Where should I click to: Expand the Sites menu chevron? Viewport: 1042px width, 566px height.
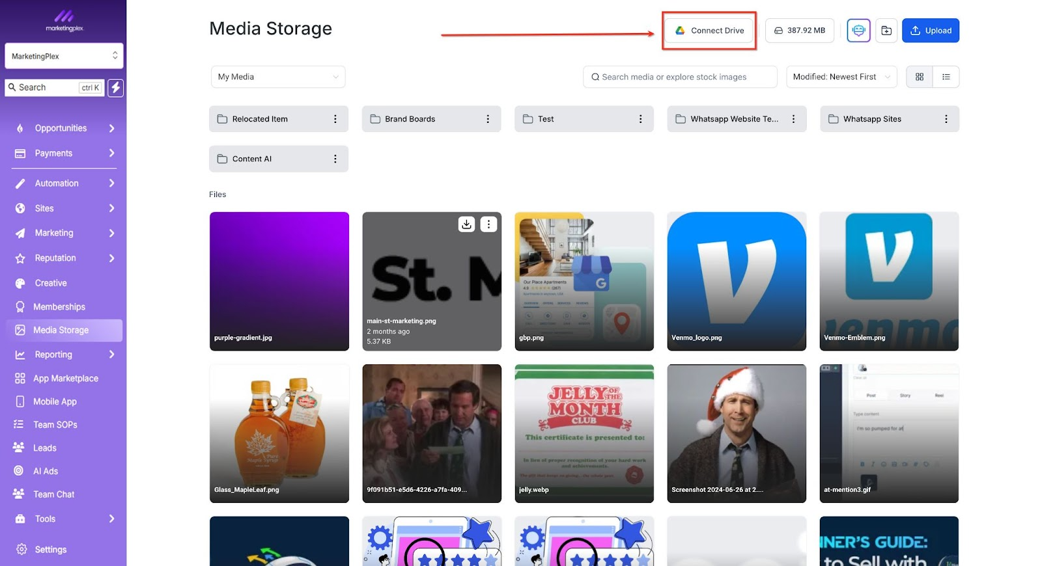(x=112, y=208)
